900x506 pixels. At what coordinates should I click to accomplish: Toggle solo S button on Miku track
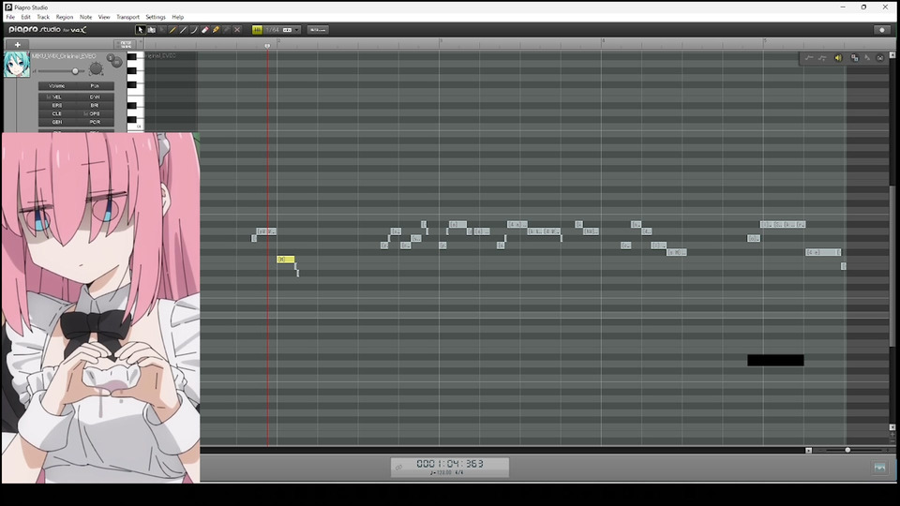tap(111, 57)
